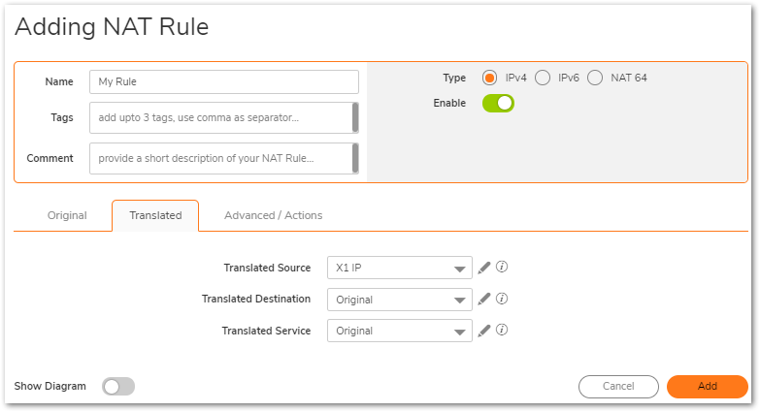This screenshot has width=760, height=412.
Task: Open the Translated Source dropdown
Action: click(x=400, y=269)
